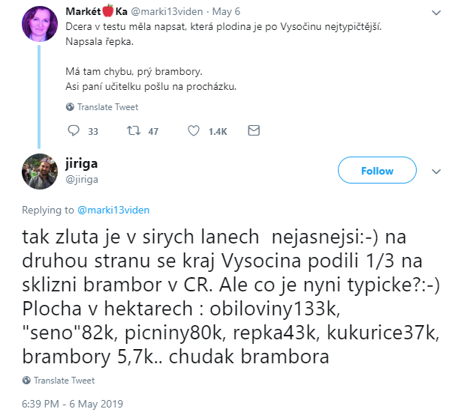
Task: Click globe icon beside bottom Translate Tweet
Action: coord(26,381)
